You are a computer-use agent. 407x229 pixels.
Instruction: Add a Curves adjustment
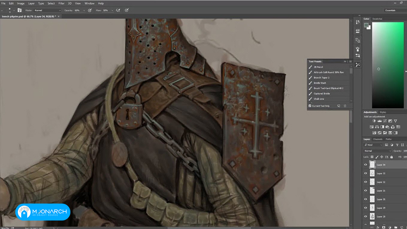[x=385, y=121]
